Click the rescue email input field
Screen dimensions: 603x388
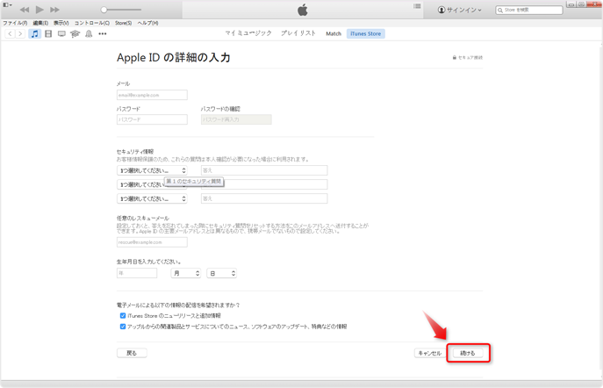point(153,242)
